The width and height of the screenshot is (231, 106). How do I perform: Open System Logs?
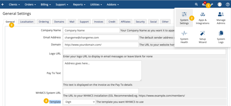click(221, 37)
